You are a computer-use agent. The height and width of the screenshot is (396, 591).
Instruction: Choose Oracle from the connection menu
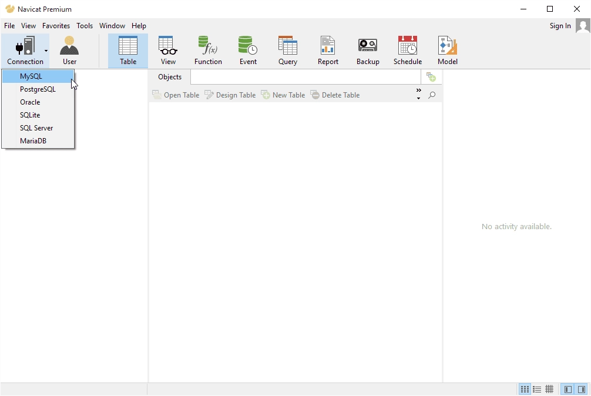tap(38, 102)
